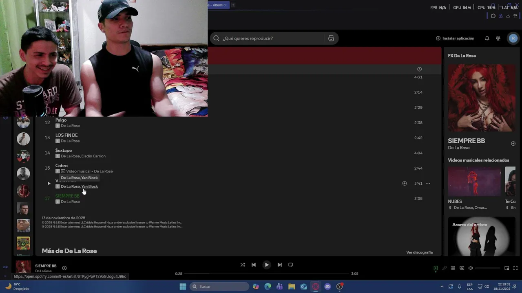Open the friends activity icon
The width and height of the screenshot is (522, 293).
tap(498, 38)
